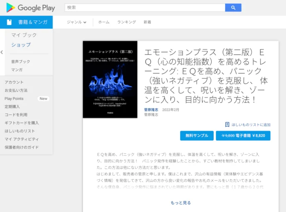Expand description with もっと見る

point(181,203)
